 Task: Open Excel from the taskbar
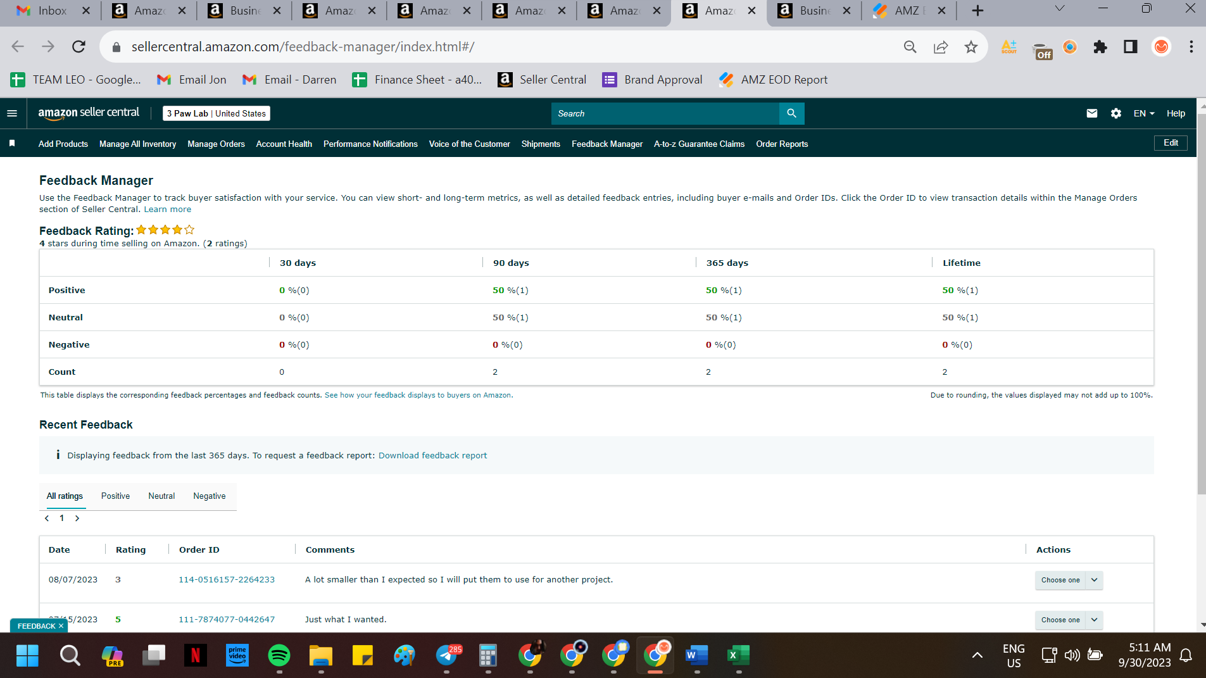pos(739,655)
